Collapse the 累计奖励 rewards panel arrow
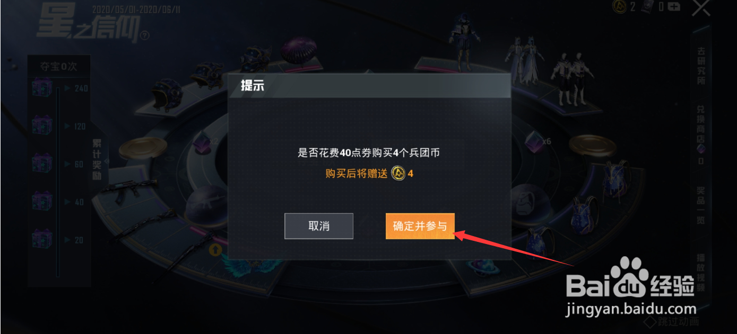Image resolution: width=737 pixels, height=334 pixels. coord(106,161)
